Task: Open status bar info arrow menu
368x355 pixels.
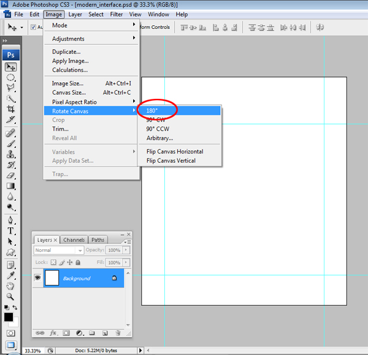Action: point(140,351)
